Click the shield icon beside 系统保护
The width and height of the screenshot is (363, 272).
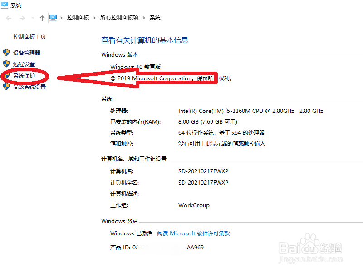click(5, 76)
